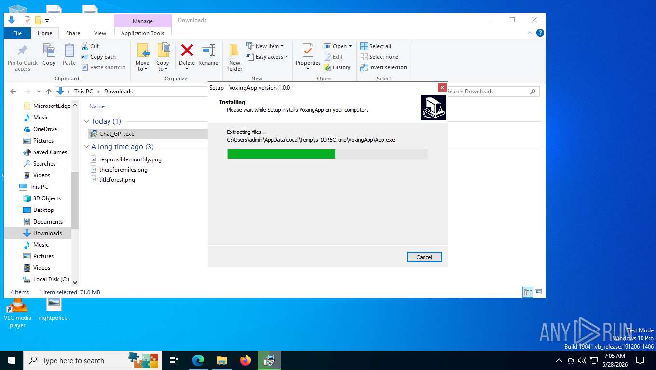
Task: Collapse the Today group
Action: (87, 121)
